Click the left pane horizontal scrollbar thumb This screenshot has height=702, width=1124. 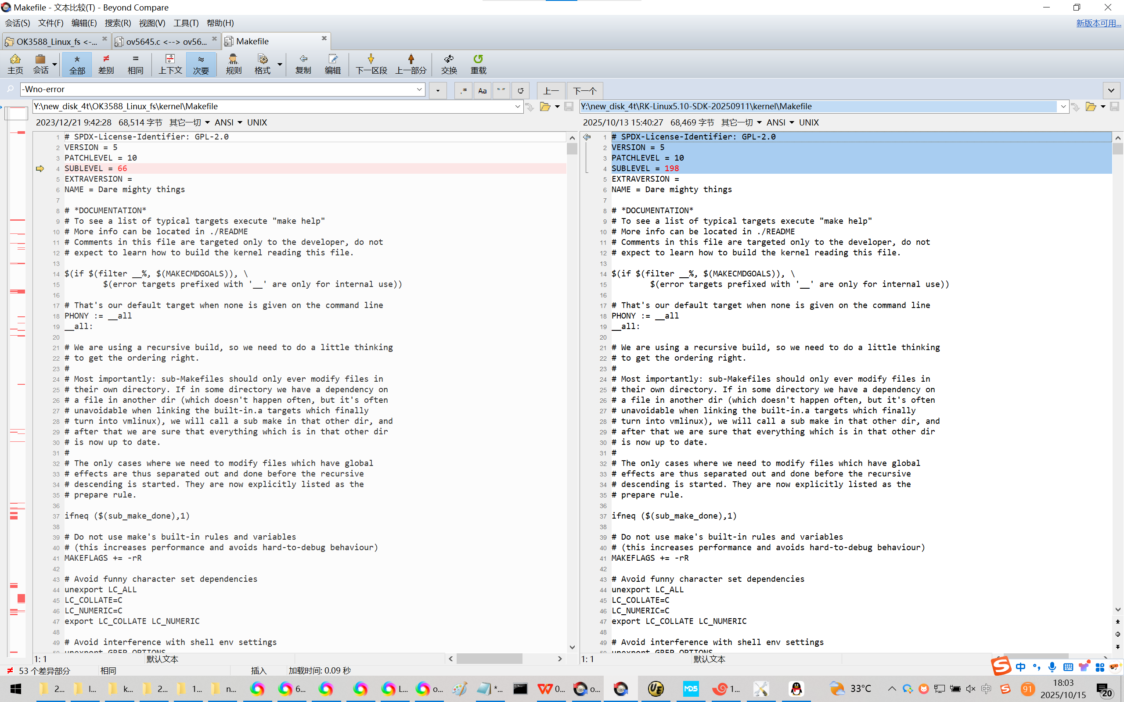point(489,659)
